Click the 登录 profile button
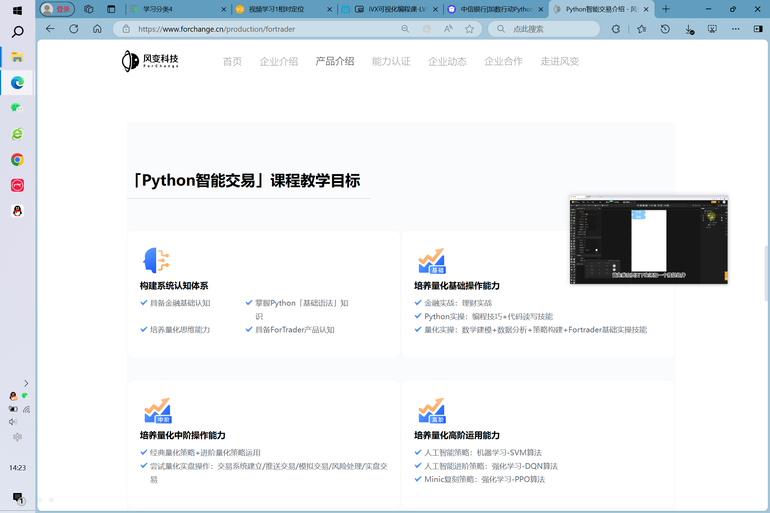 (57, 9)
